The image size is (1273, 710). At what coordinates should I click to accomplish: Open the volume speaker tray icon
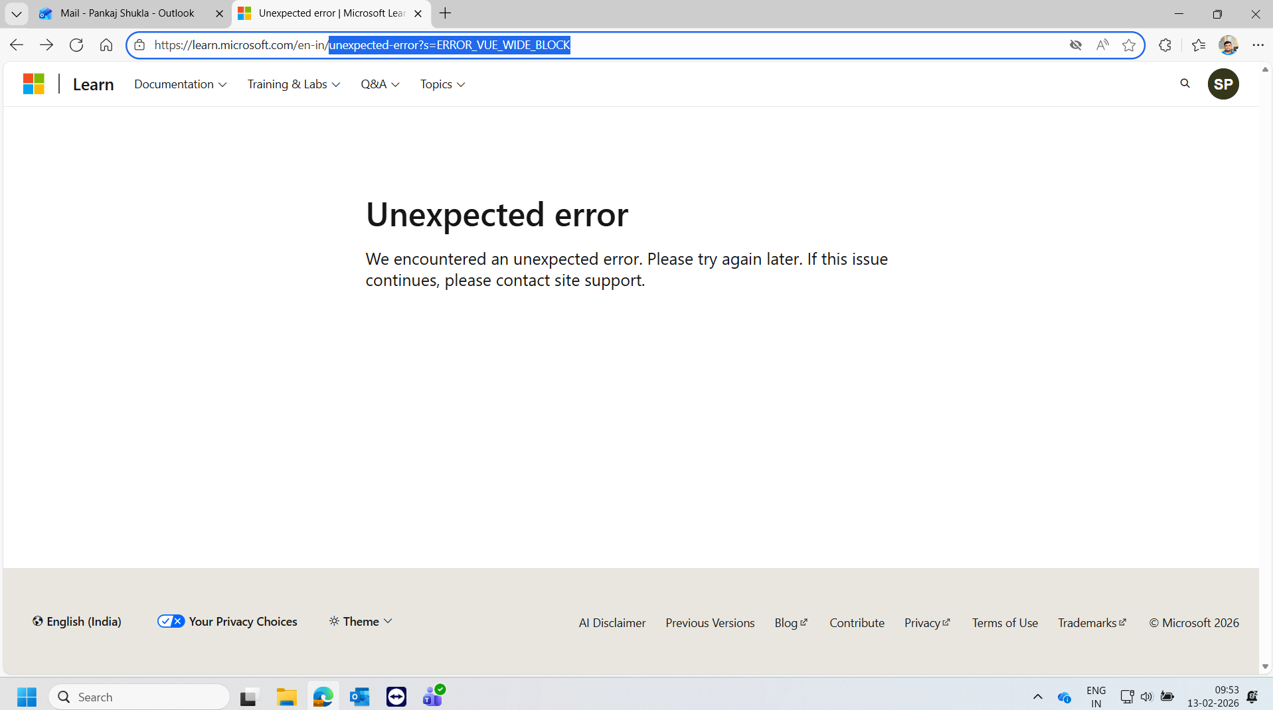[1147, 697]
